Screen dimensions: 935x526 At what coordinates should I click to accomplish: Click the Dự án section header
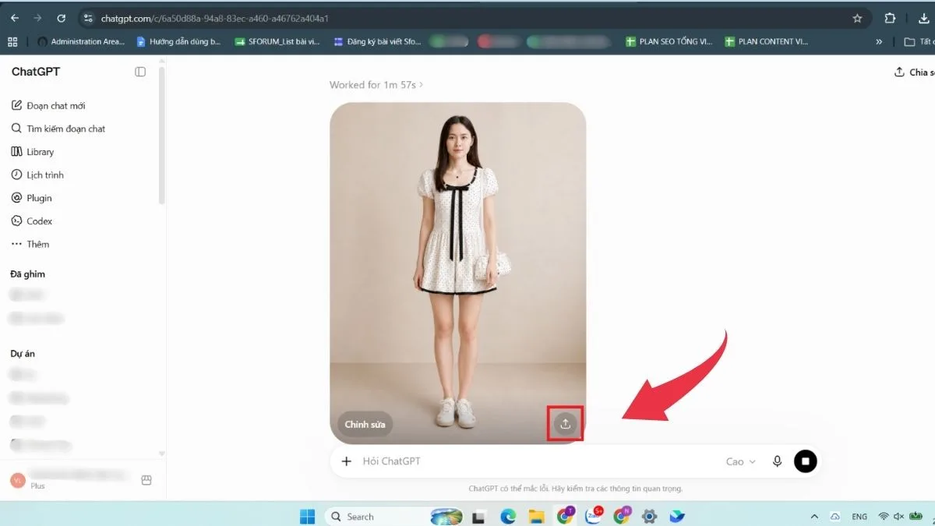coord(23,354)
